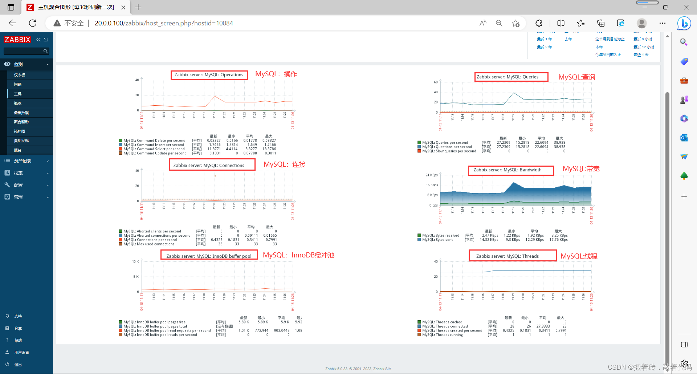
Task: Select the 最近 6 小时 time range
Action: click(x=643, y=39)
